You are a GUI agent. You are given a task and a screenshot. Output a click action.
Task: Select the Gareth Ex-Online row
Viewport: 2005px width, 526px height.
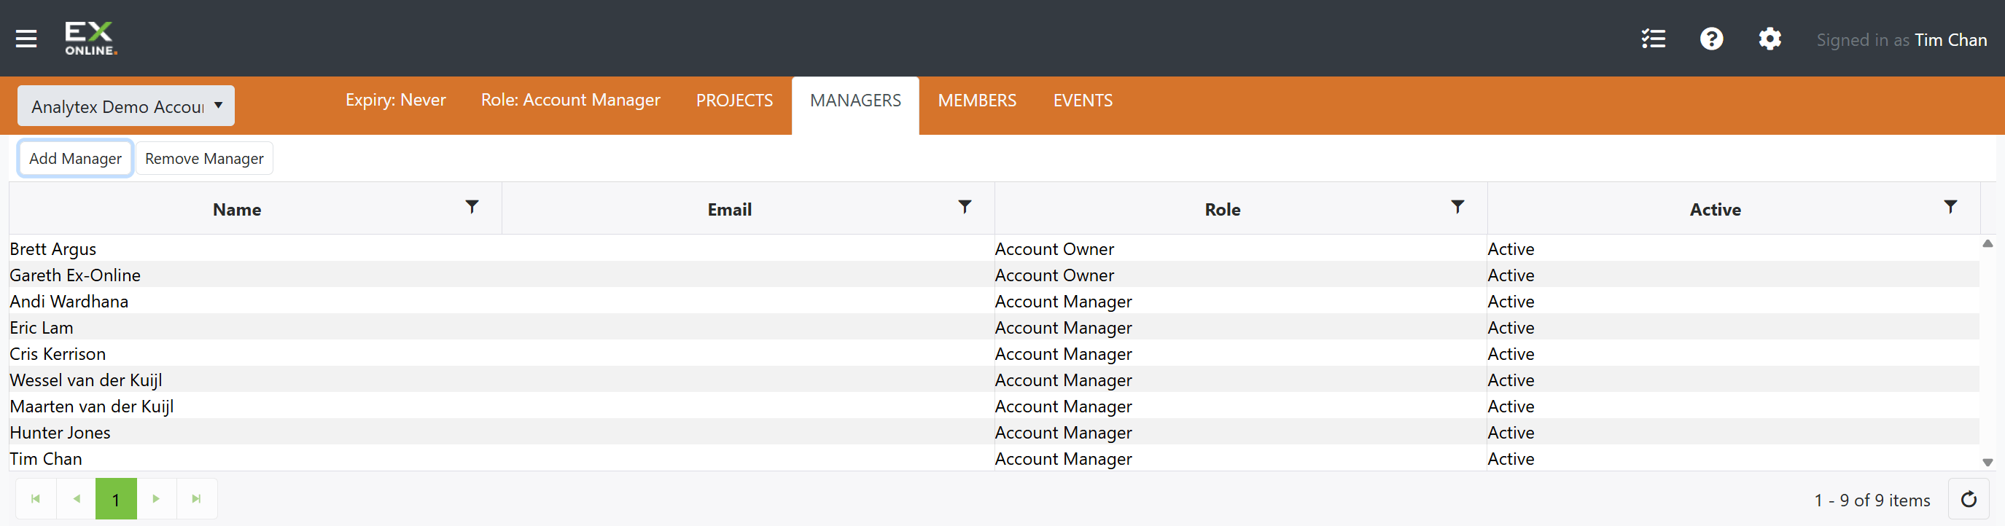click(x=994, y=275)
